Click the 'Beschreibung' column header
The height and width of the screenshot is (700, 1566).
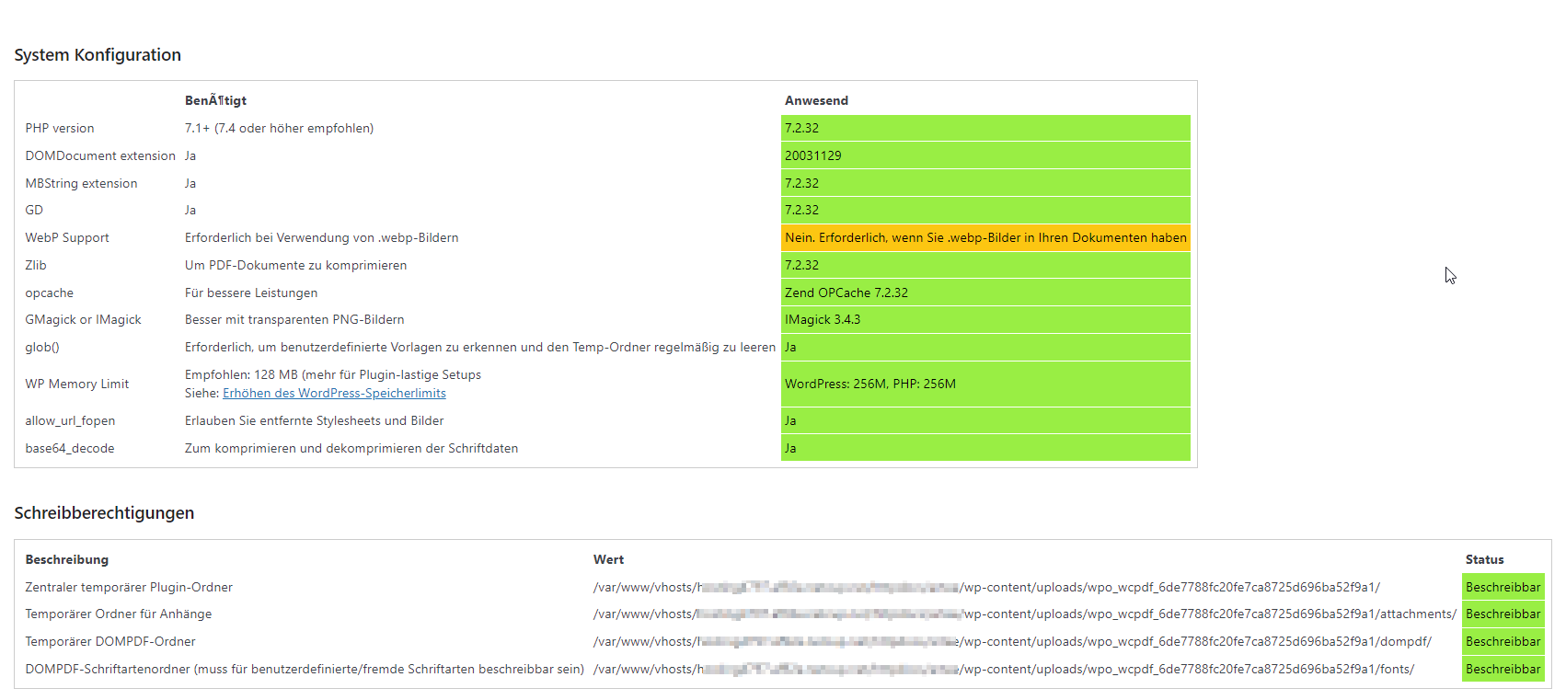[66, 559]
